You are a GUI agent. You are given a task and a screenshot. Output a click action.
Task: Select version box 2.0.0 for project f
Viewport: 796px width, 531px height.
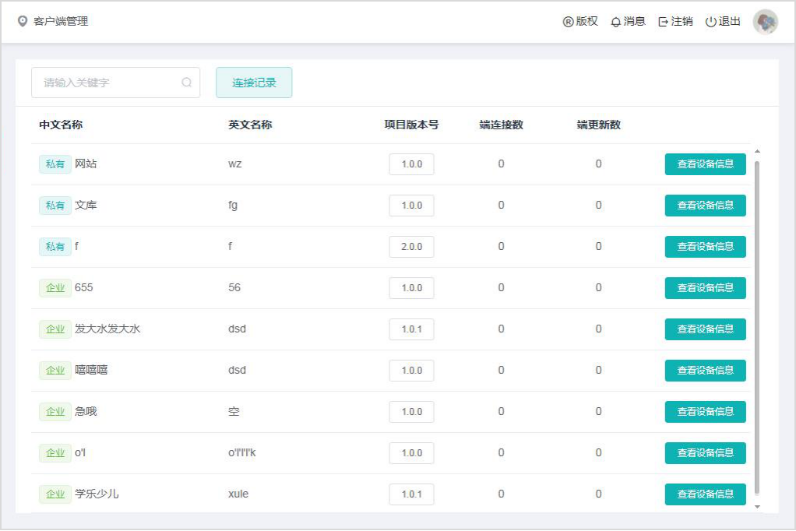pos(411,247)
